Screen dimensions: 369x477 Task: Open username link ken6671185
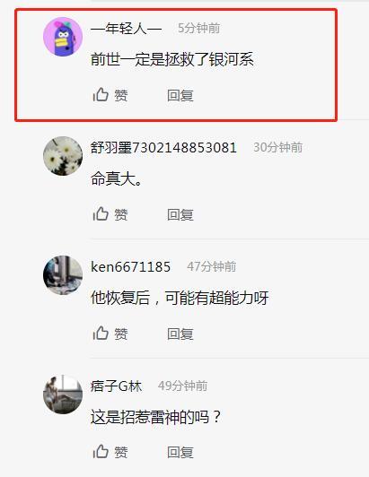130,267
